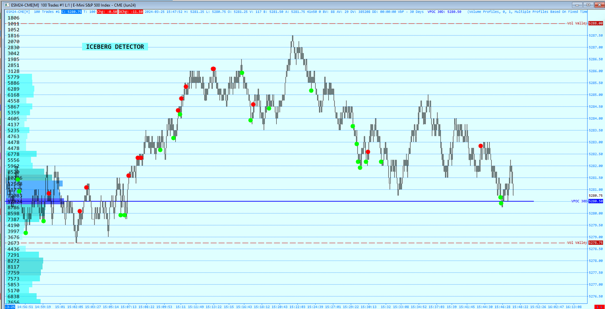
Task: Click the blue 3-25 date label on time axis
Action: pos(10,307)
